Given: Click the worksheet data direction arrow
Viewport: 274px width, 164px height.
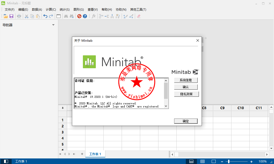Looking at the screenshot, I should 63,108.
